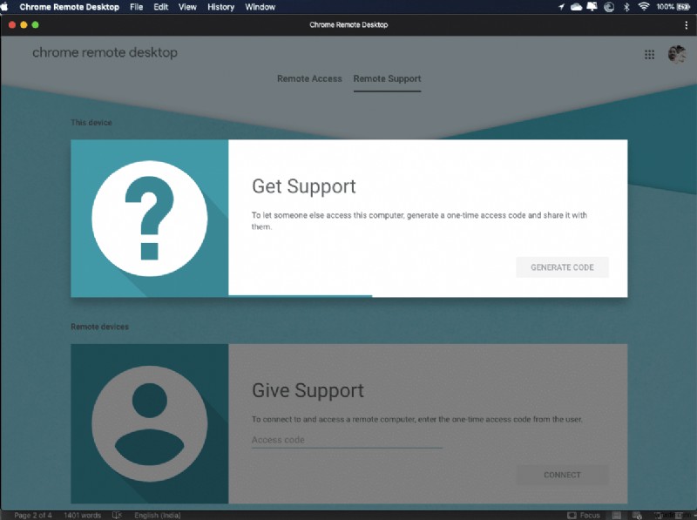697x520 pixels.
Task: Click the cloud icon in menu bar
Action: (576, 7)
